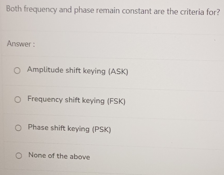Select the Frequency shift keying (FSK) radio button
Screen dimensions: 224x175
tap(18, 100)
